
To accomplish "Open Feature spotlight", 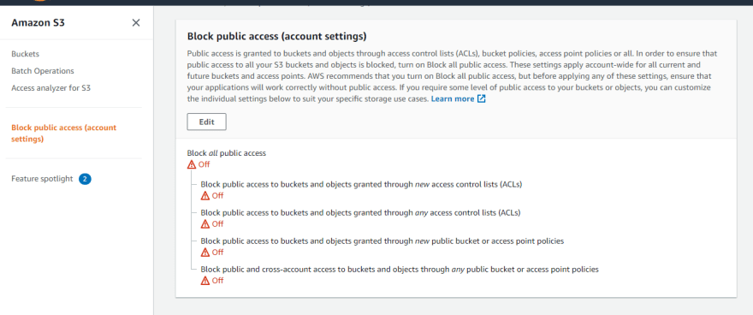I will pyautogui.click(x=42, y=179).
